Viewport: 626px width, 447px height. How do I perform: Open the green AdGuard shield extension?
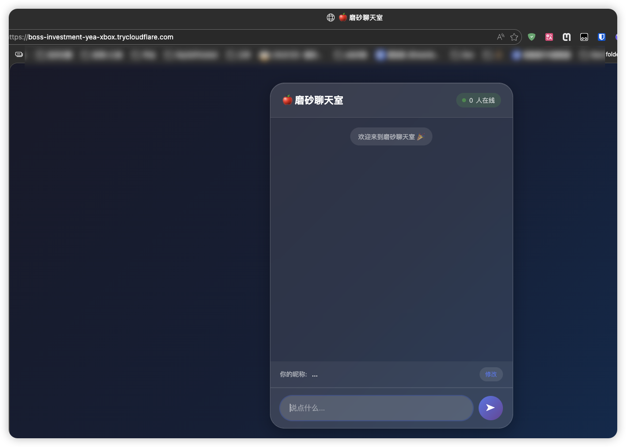coord(532,37)
